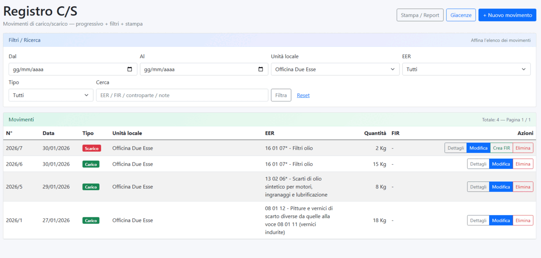541x258 pixels.
Task: Create a new movement with Nuovo movimento
Action: click(507, 15)
